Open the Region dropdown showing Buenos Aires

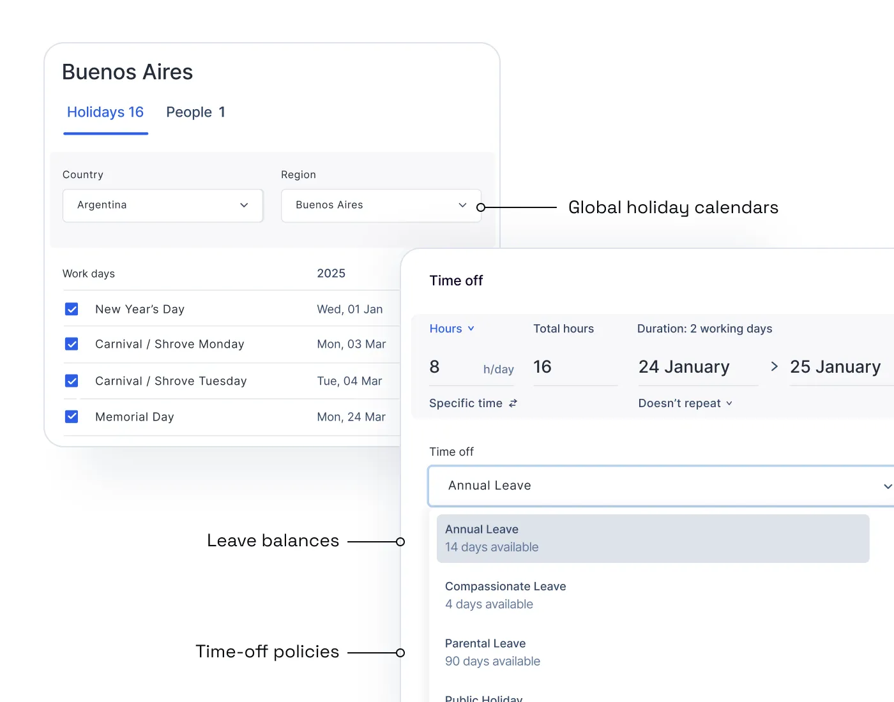(381, 205)
